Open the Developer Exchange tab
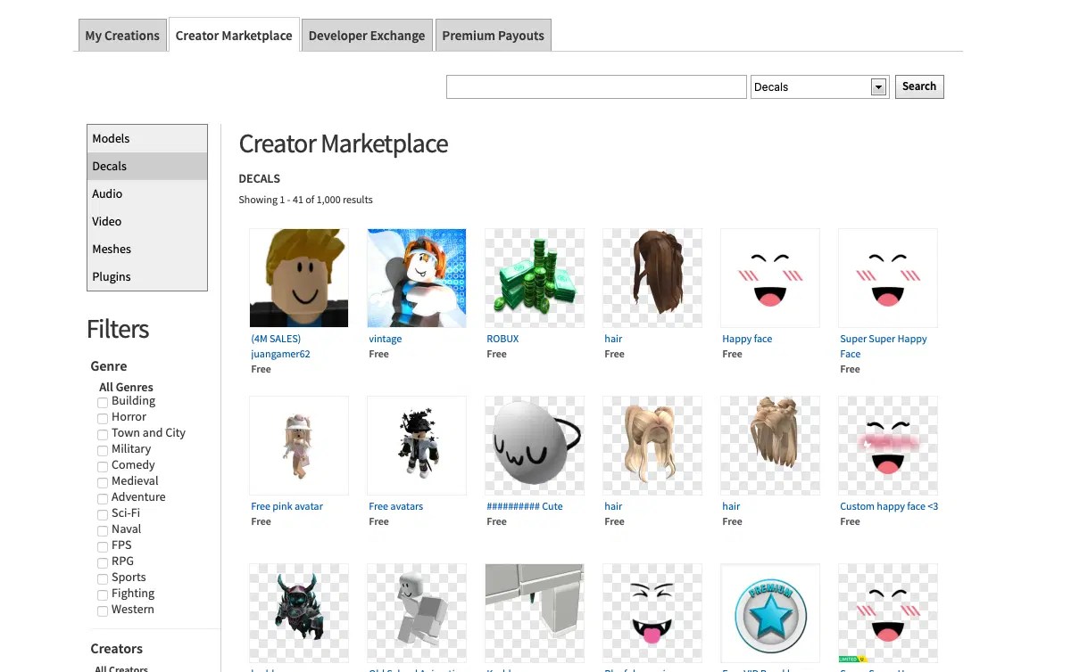The height and width of the screenshot is (672, 1071). pos(367,36)
